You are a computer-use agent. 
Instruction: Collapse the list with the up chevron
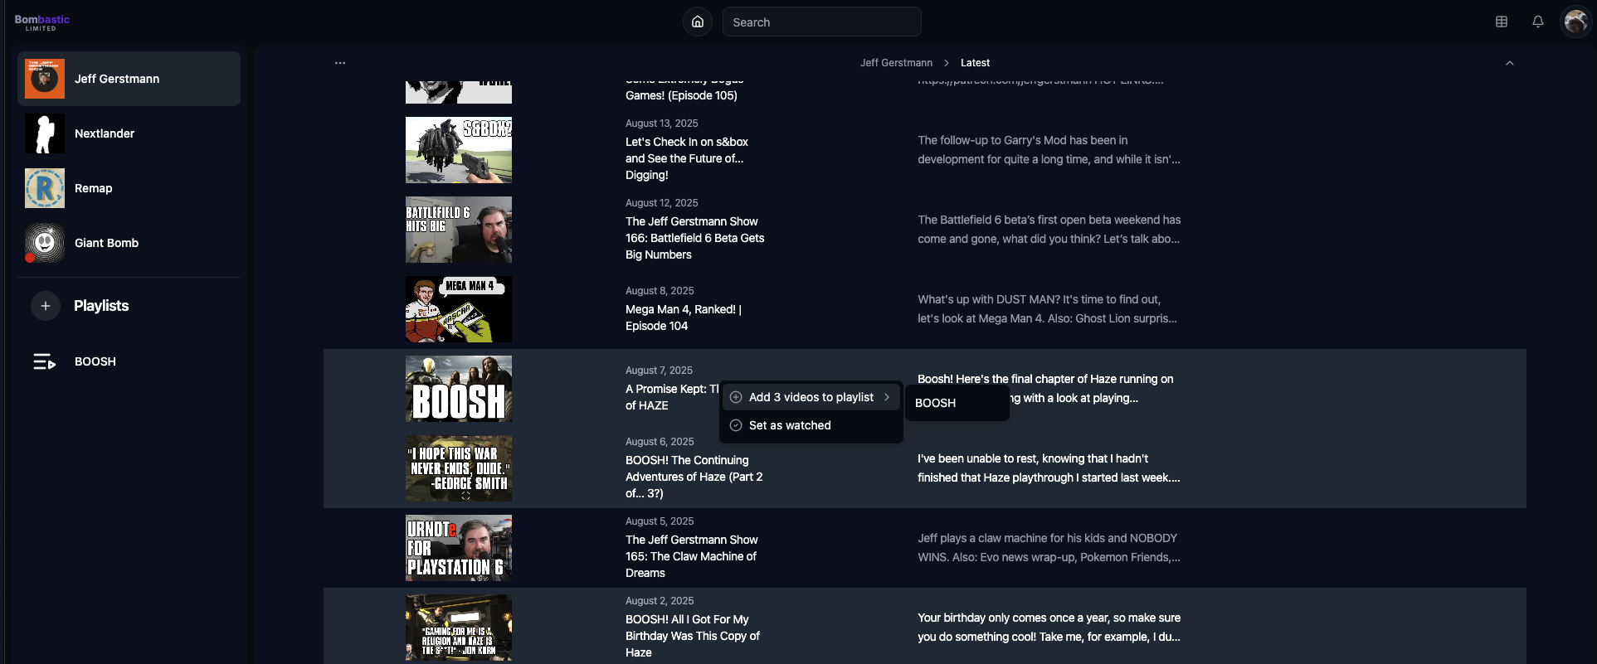tap(1510, 63)
